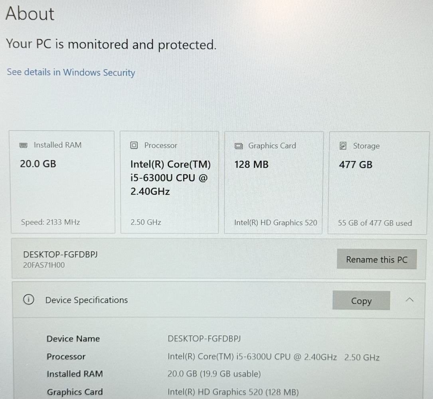Select the 19.9 GB usable RAM specification
The width and height of the screenshot is (433, 399).
pos(214,374)
